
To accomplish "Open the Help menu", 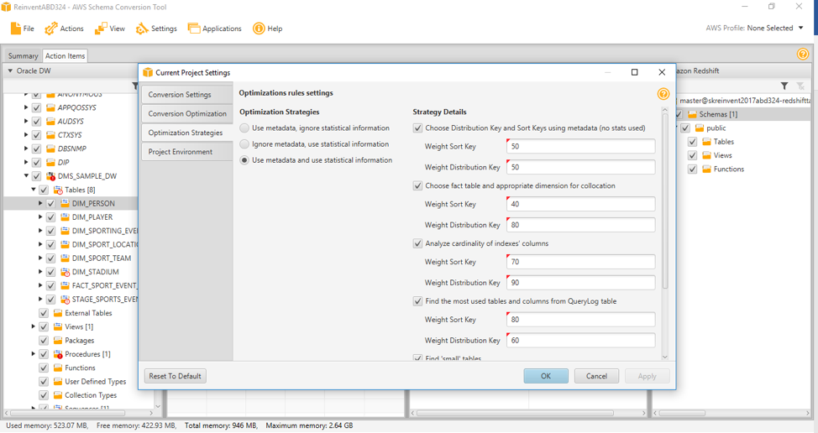I will 268,29.
